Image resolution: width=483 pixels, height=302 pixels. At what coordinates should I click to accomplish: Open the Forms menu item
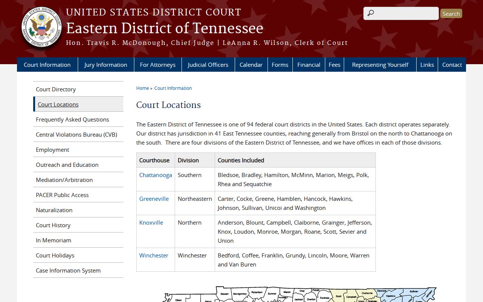pyautogui.click(x=280, y=65)
